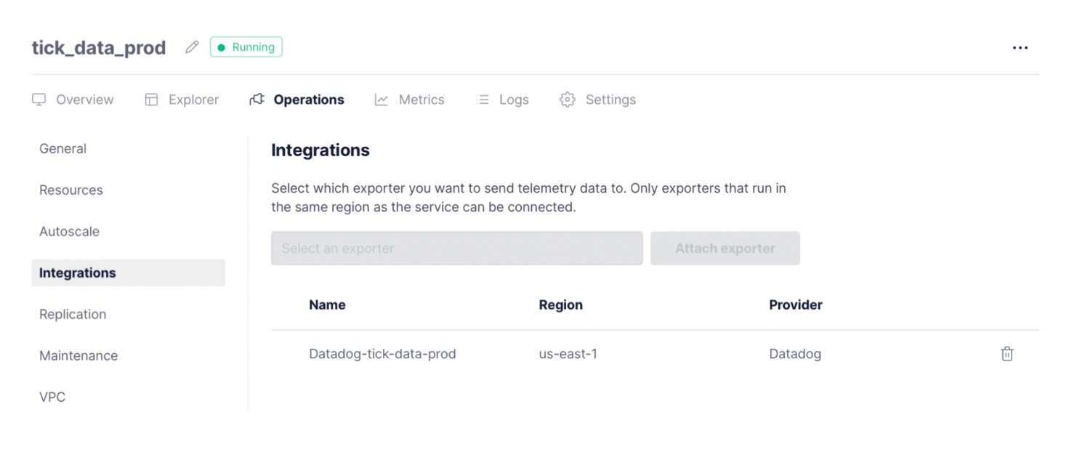
Task: Click the Logs list icon
Action: coord(483,100)
